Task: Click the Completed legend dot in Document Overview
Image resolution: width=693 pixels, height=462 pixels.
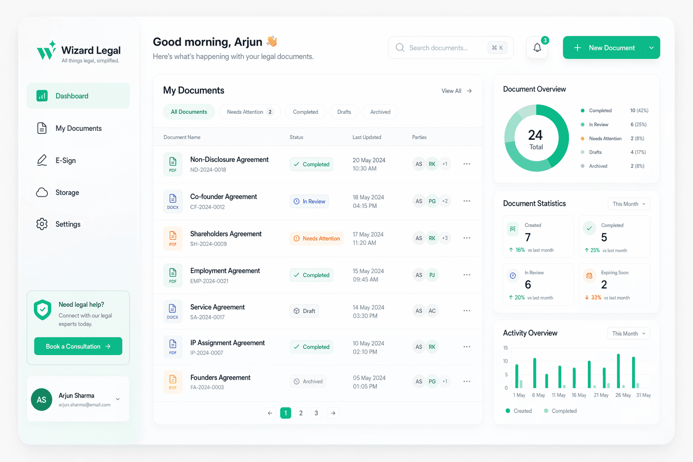Action: point(582,111)
